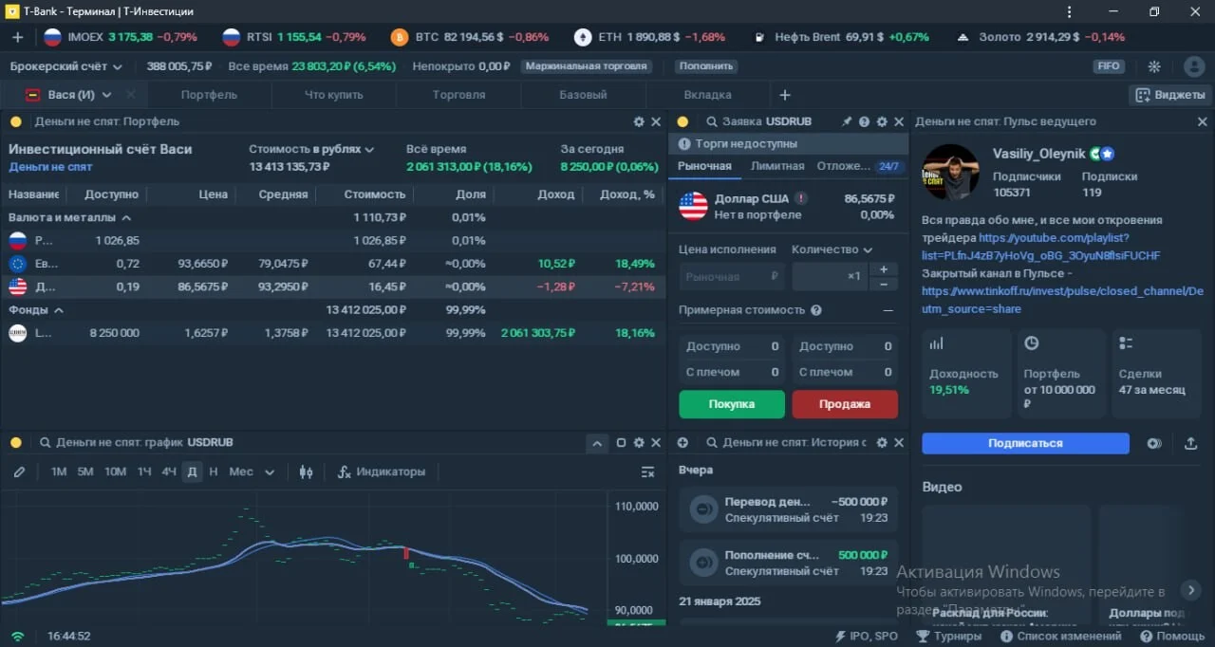Open chart Indicators menu
This screenshot has height=647, width=1215.
click(x=382, y=471)
